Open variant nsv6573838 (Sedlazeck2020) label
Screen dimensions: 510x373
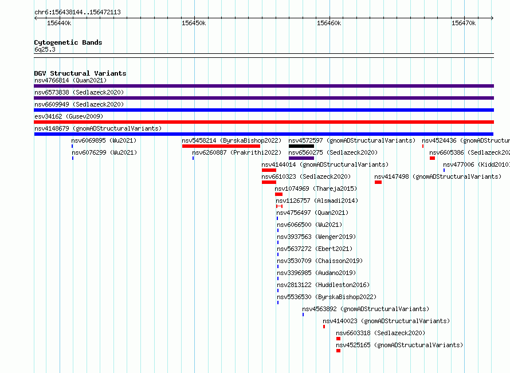(x=79, y=92)
